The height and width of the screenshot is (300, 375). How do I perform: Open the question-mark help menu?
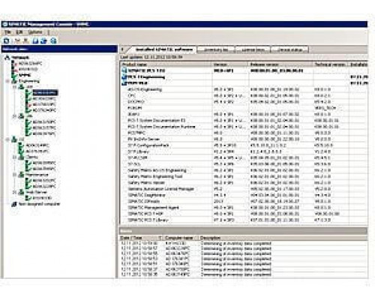click(49, 32)
